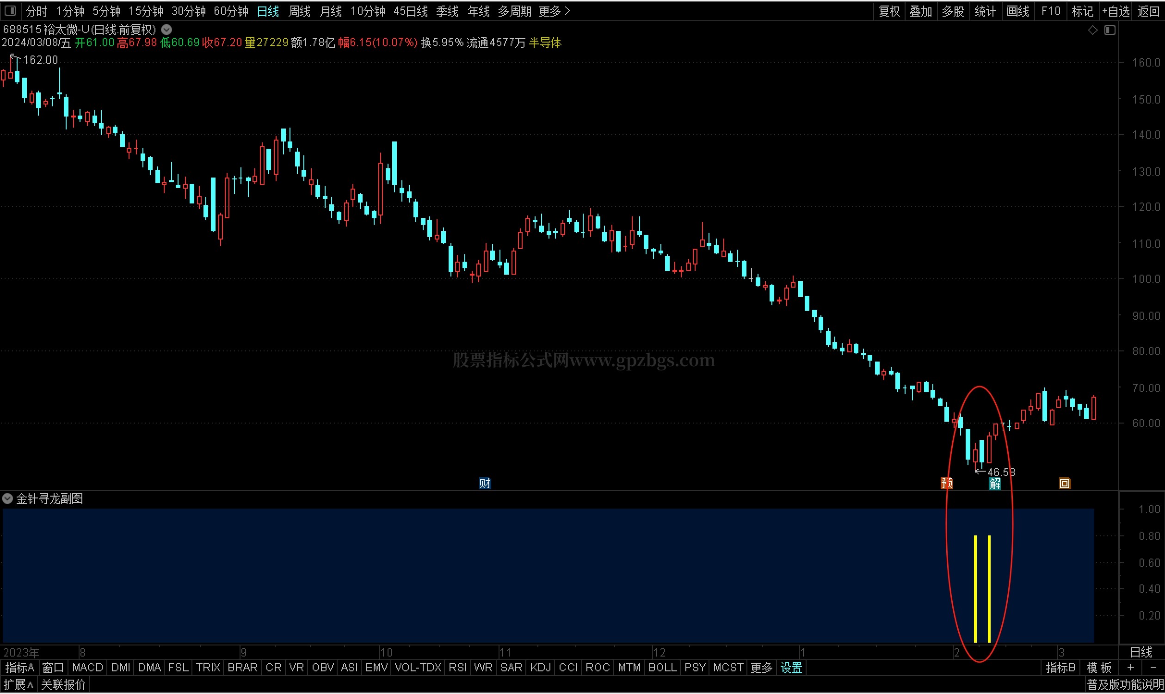Image resolution: width=1165 pixels, height=694 pixels.
Task: Select the 45日线 period
Action: point(411,11)
